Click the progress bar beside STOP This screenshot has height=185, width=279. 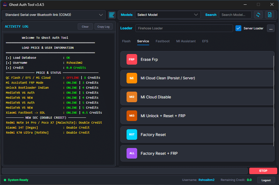[x=125, y=171]
